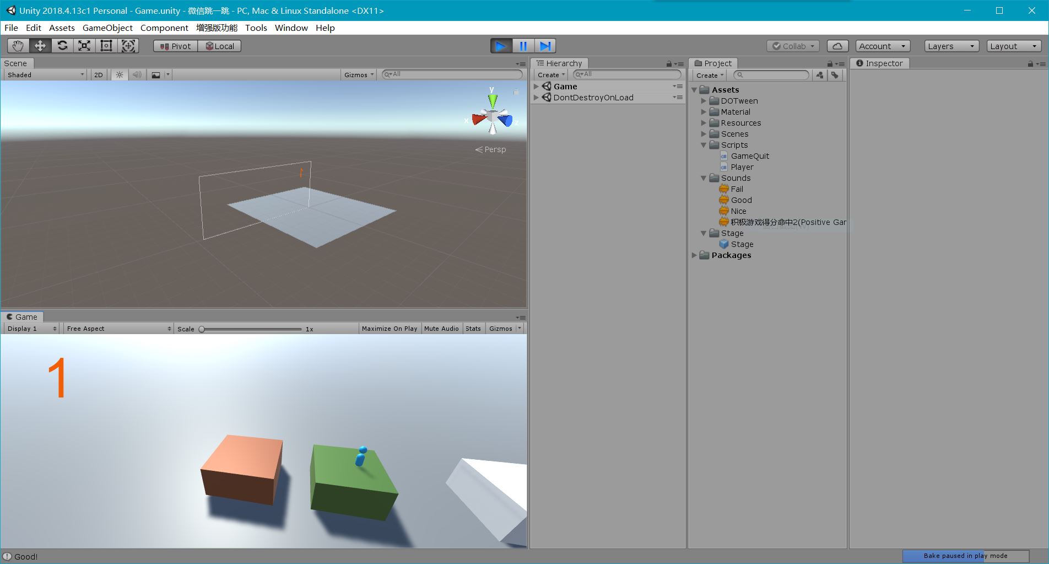Viewport: 1049px width, 564px height.
Task: Toggle scene effects image button
Action: coord(156,75)
